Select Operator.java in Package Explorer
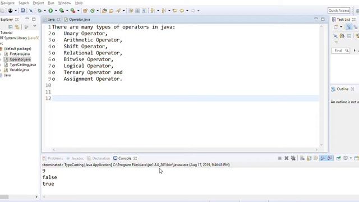 pos(20,59)
